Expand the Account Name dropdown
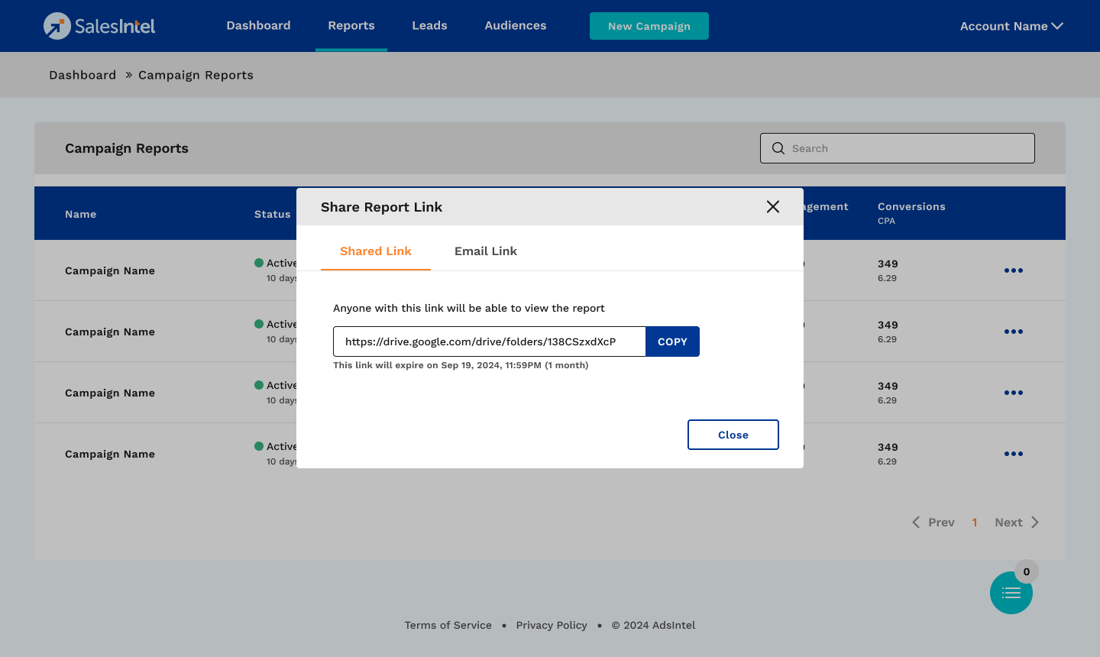Image resolution: width=1100 pixels, height=657 pixels. point(1011,26)
